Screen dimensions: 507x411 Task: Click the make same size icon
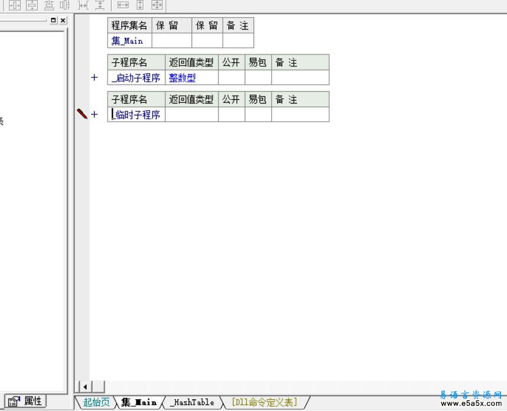[x=157, y=5]
